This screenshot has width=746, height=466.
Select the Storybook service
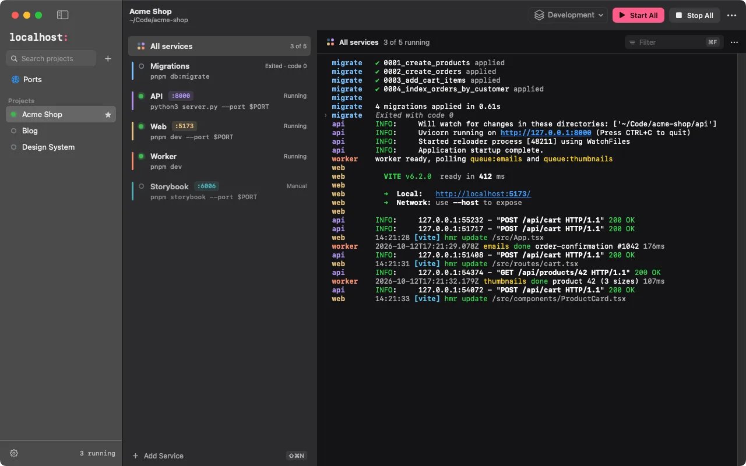219,191
